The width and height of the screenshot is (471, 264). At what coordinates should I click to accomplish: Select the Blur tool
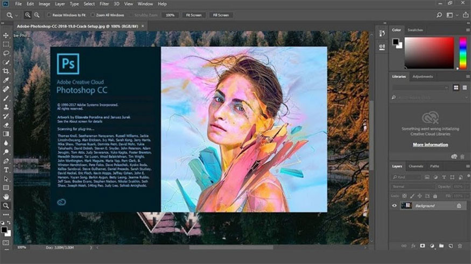(x=6, y=143)
